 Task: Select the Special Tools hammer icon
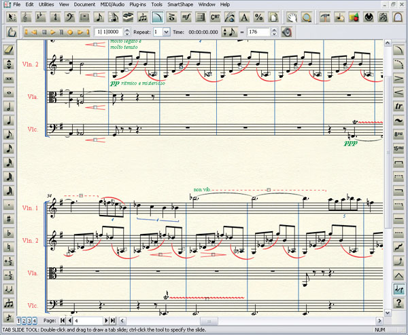click(x=325, y=18)
